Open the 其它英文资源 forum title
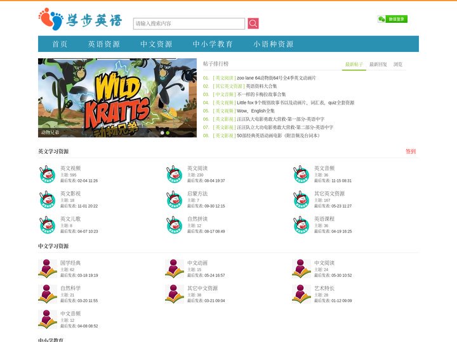The width and height of the screenshot is (457, 342). (x=329, y=193)
